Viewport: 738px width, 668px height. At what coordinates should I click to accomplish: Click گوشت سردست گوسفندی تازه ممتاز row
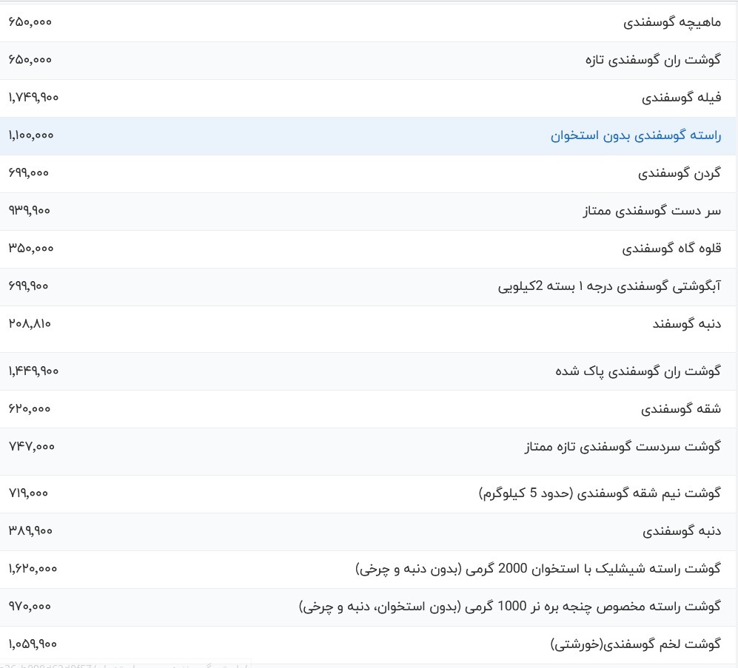click(370, 446)
